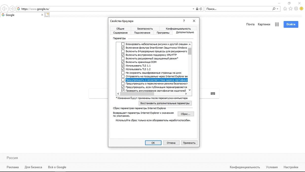The height and width of the screenshot is (172, 305).
Task: Click the Forward navigation arrow
Action: tap(12, 9)
